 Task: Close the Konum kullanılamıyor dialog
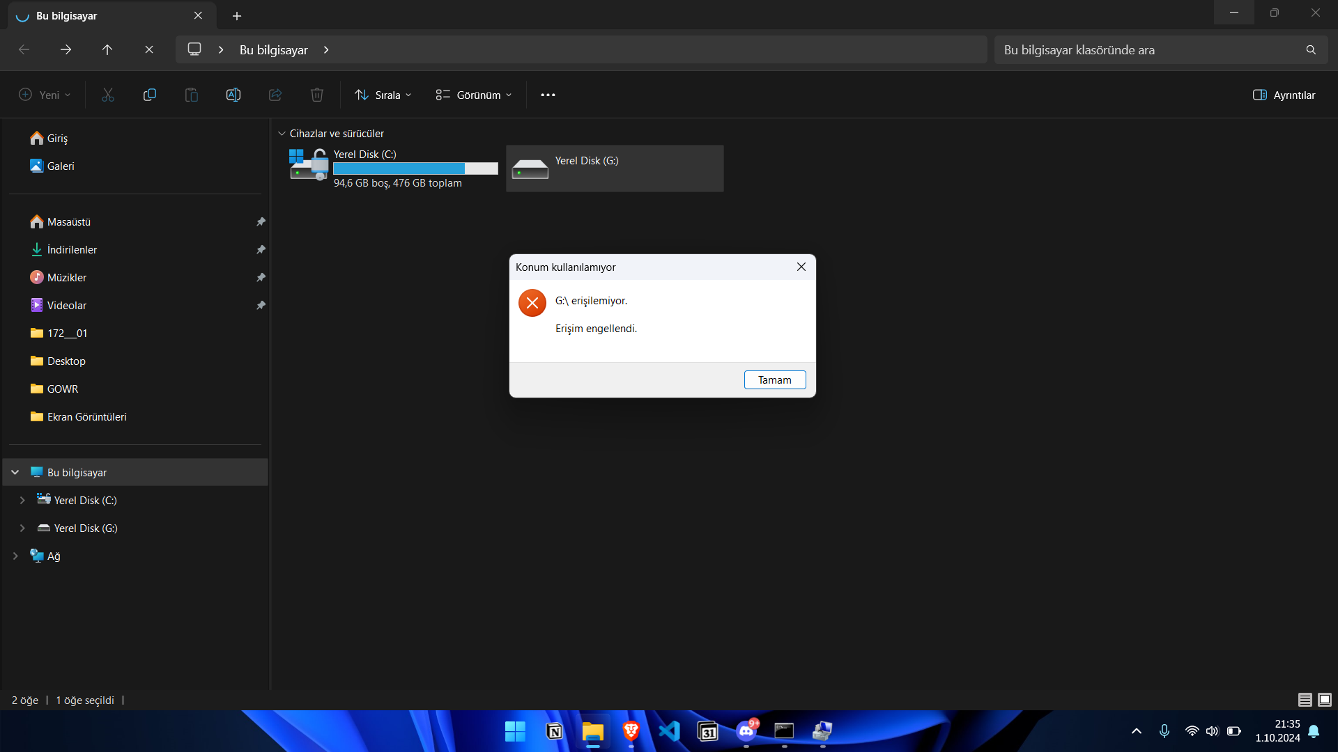(x=801, y=267)
